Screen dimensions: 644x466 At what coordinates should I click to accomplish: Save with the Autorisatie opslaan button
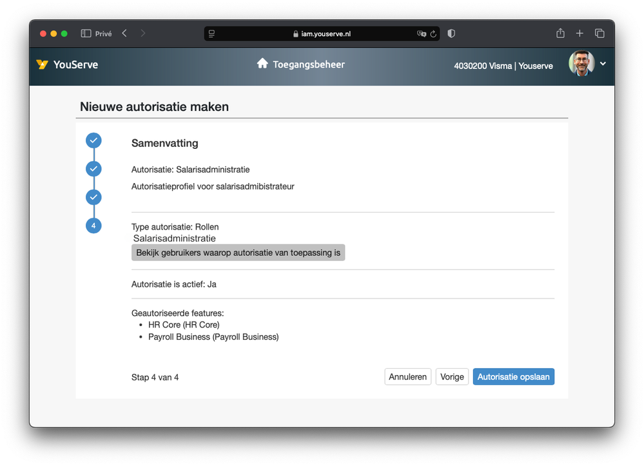click(513, 377)
